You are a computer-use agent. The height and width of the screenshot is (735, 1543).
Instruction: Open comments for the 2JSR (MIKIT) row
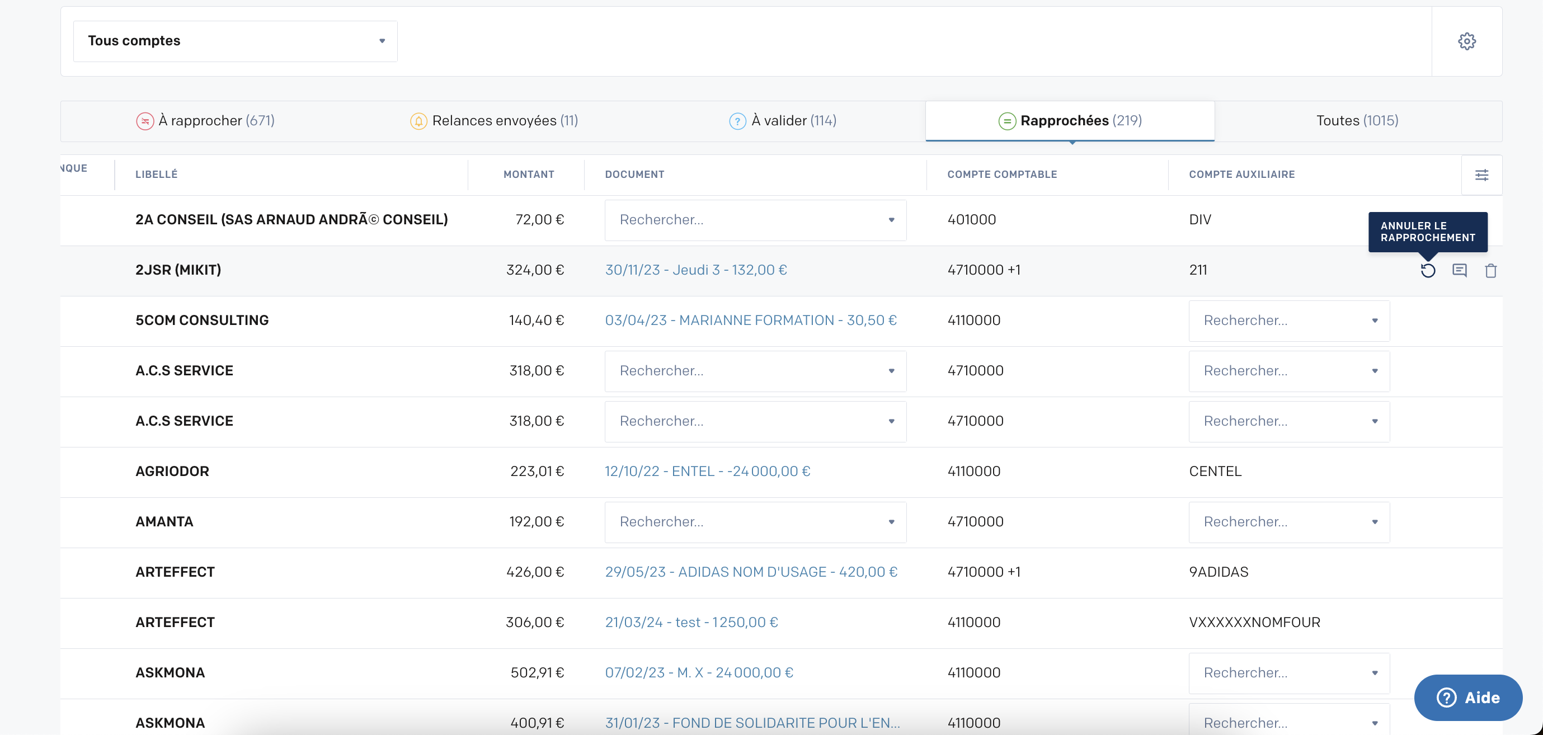pos(1460,271)
